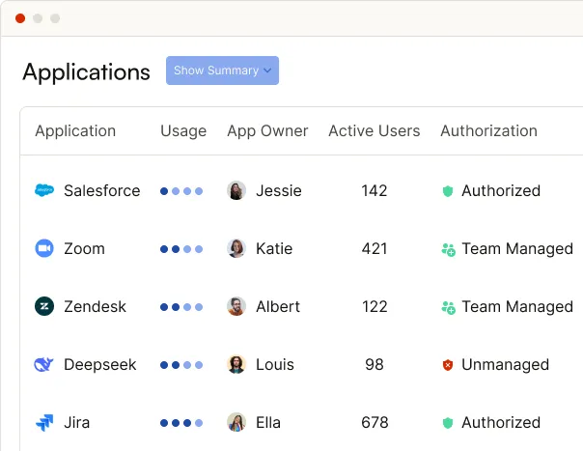Select the Zendesk application name
The height and width of the screenshot is (451, 583).
coord(96,306)
